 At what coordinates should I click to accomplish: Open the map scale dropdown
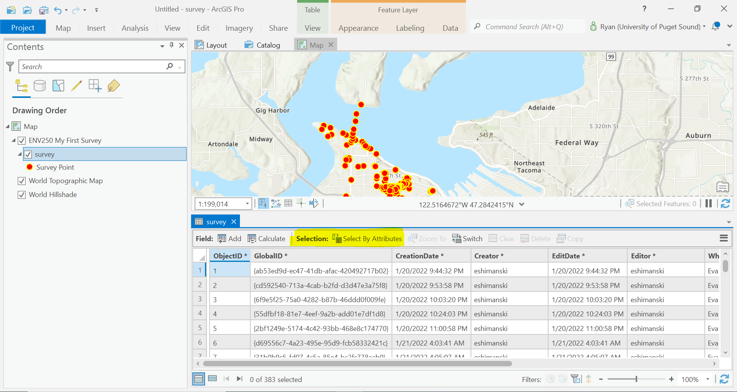tap(247, 204)
